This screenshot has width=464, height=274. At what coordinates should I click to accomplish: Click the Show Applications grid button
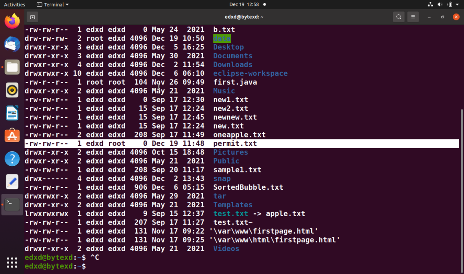click(12, 262)
